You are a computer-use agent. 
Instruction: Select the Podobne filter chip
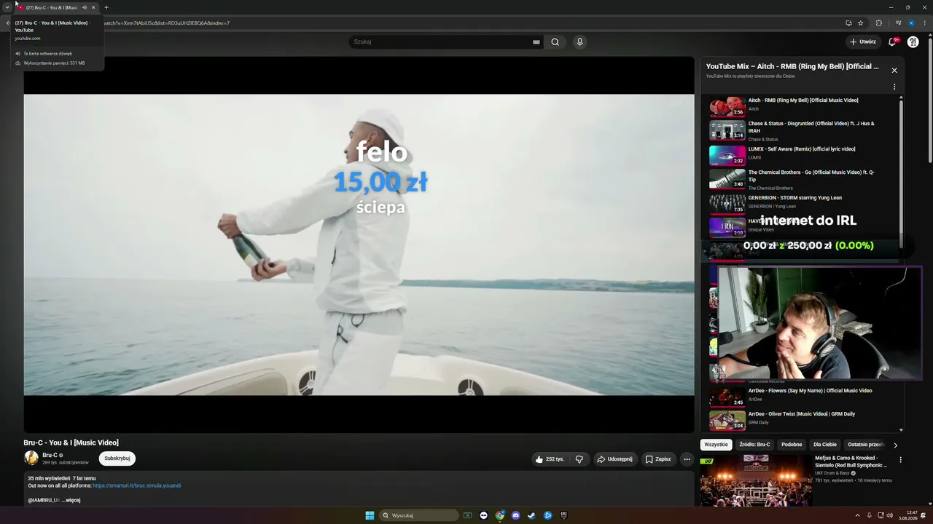click(792, 445)
